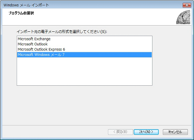The height and width of the screenshot is (140, 194).
Task: Select Microsoft Windows メール 7 entry
Action: point(84,55)
